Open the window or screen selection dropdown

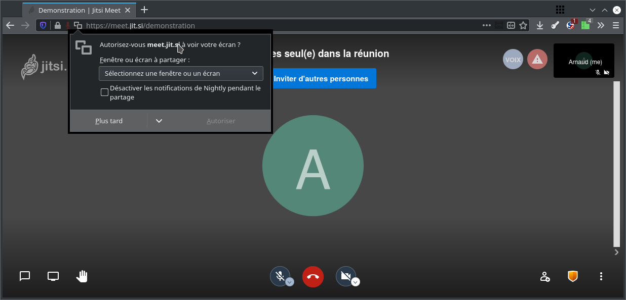click(181, 73)
